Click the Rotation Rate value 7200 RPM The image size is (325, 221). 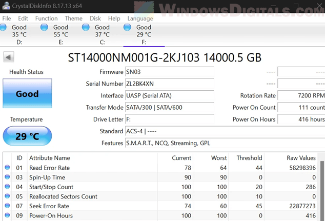pos(301,95)
